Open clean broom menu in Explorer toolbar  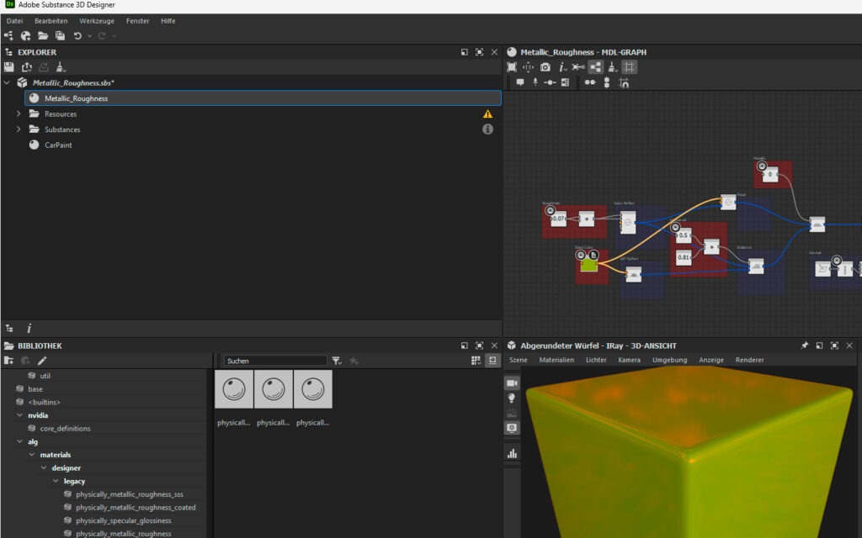[x=61, y=67]
